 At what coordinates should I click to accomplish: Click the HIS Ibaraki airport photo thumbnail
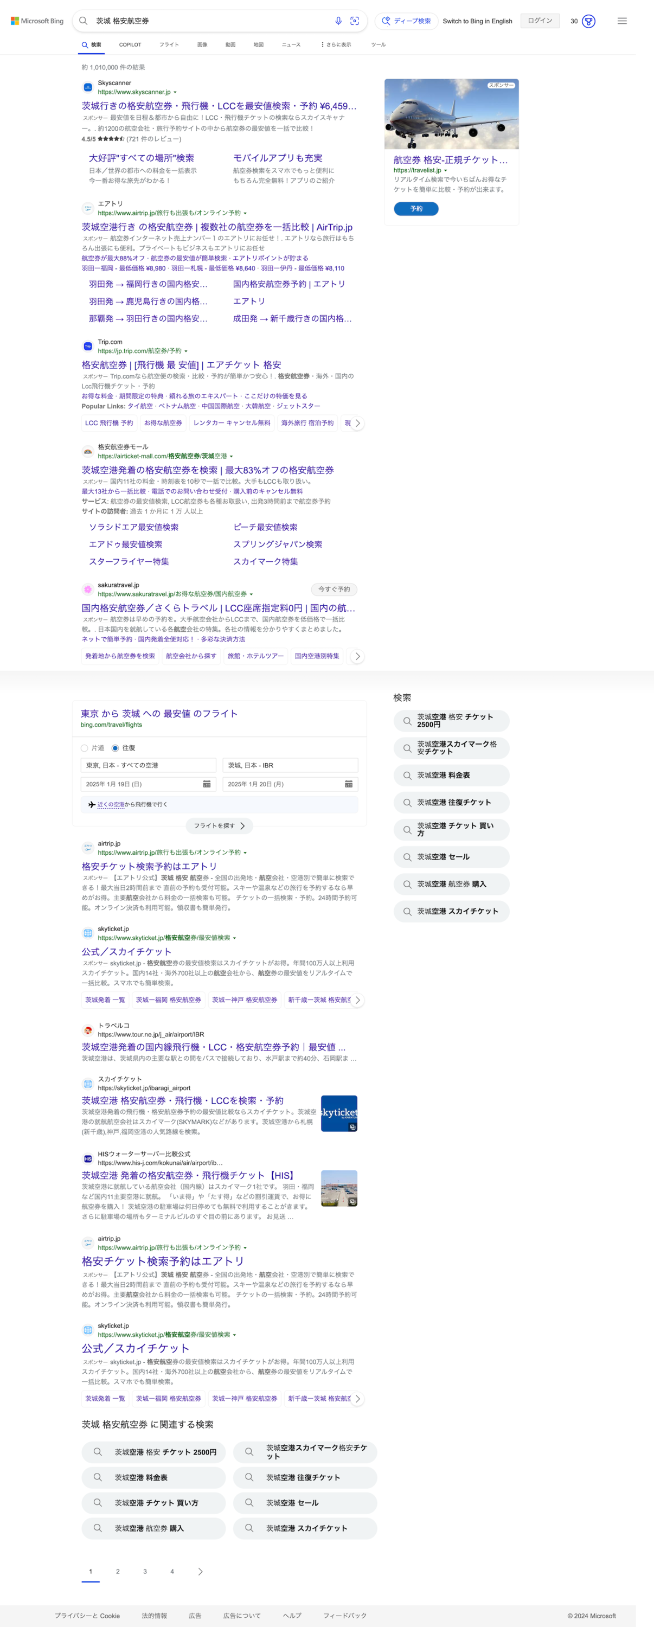tap(339, 1188)
